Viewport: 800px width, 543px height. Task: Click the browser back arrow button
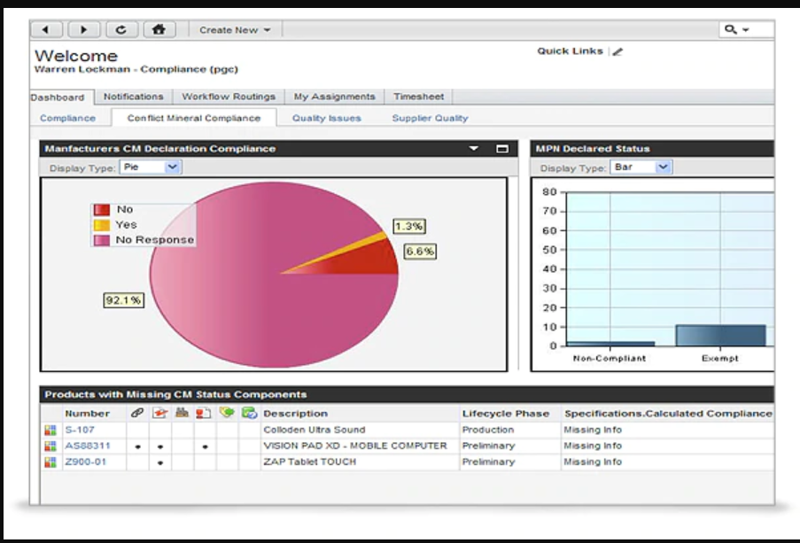coord(47,29)
